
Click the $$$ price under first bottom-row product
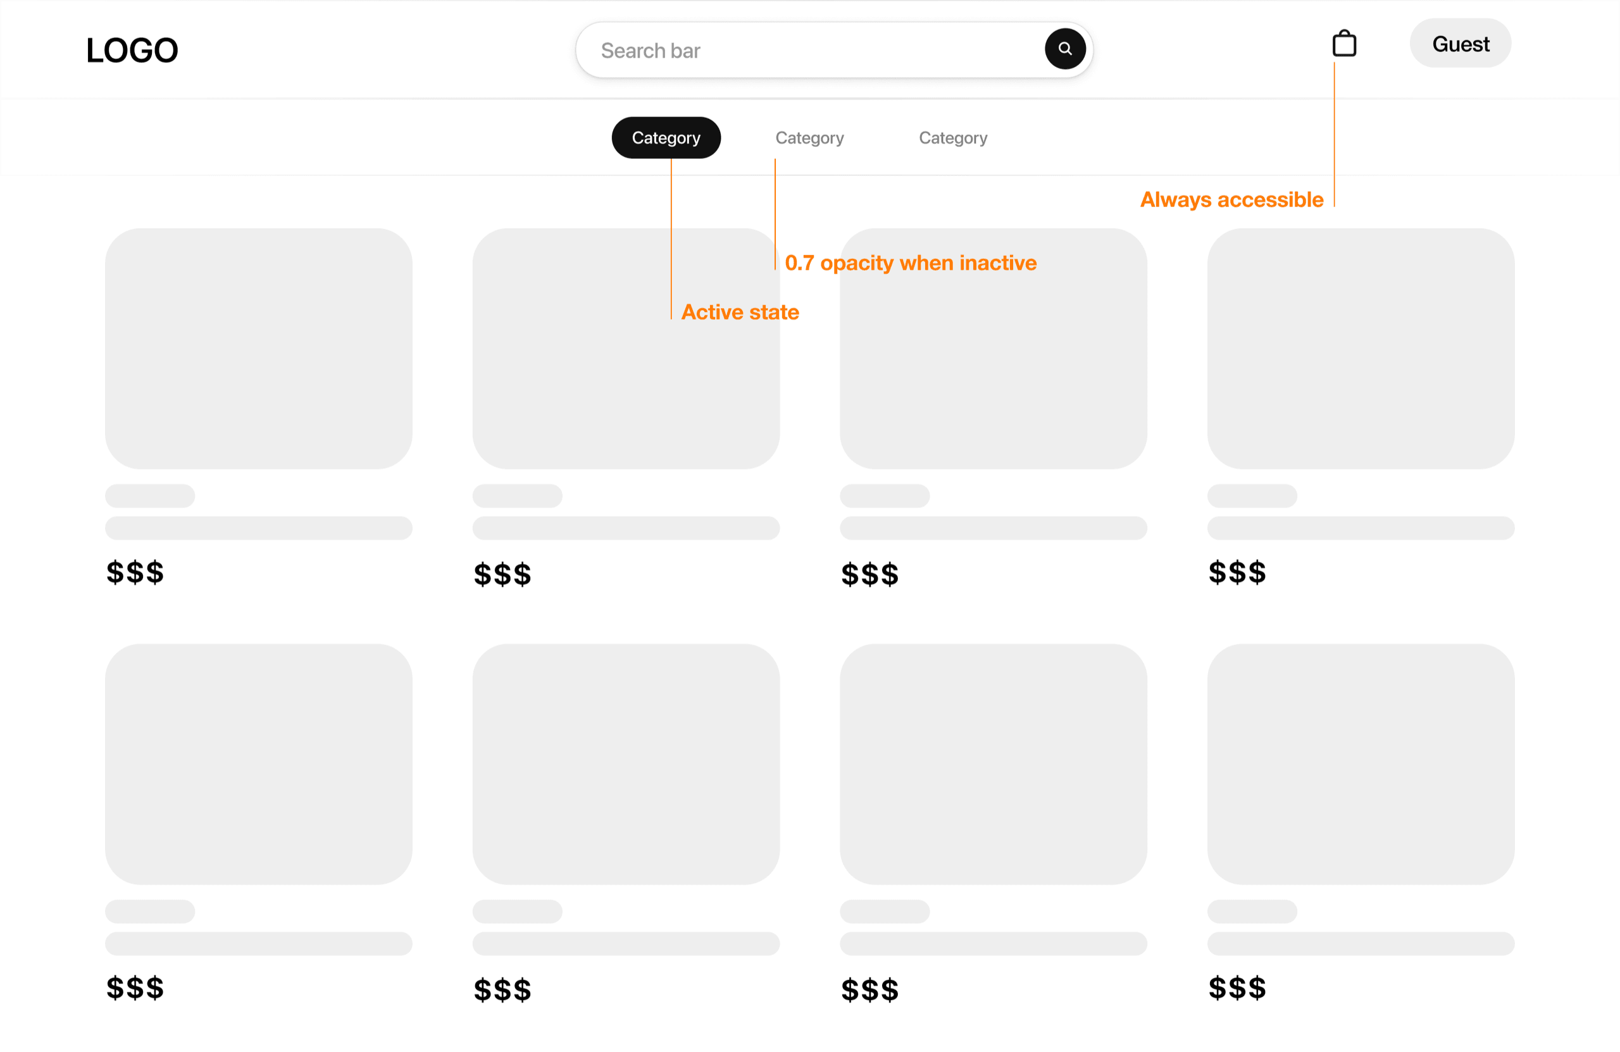tap(135, 988)
